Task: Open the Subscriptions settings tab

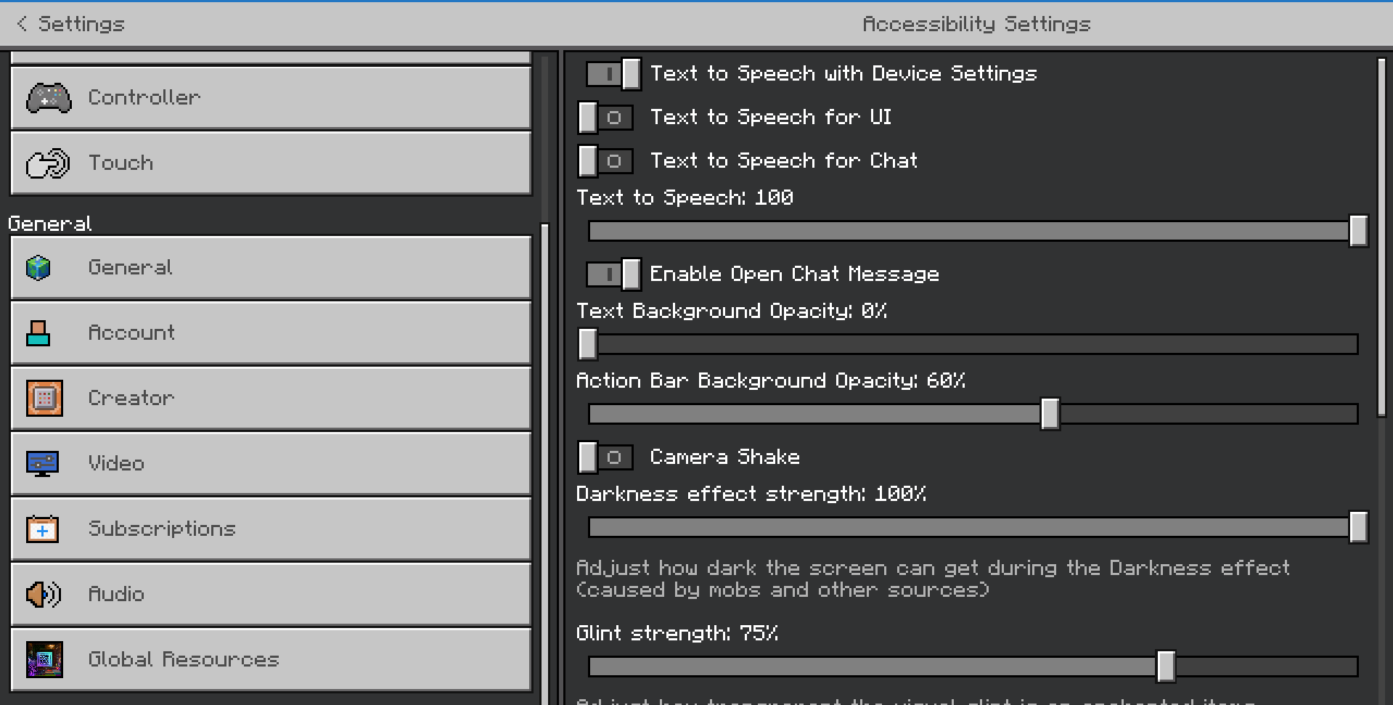Action: (x=271, y=529)
